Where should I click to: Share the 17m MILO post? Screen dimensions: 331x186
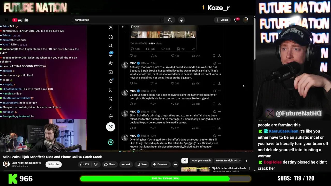220,128
